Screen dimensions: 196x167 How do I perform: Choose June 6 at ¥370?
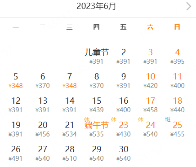click(x=43, y=81)
